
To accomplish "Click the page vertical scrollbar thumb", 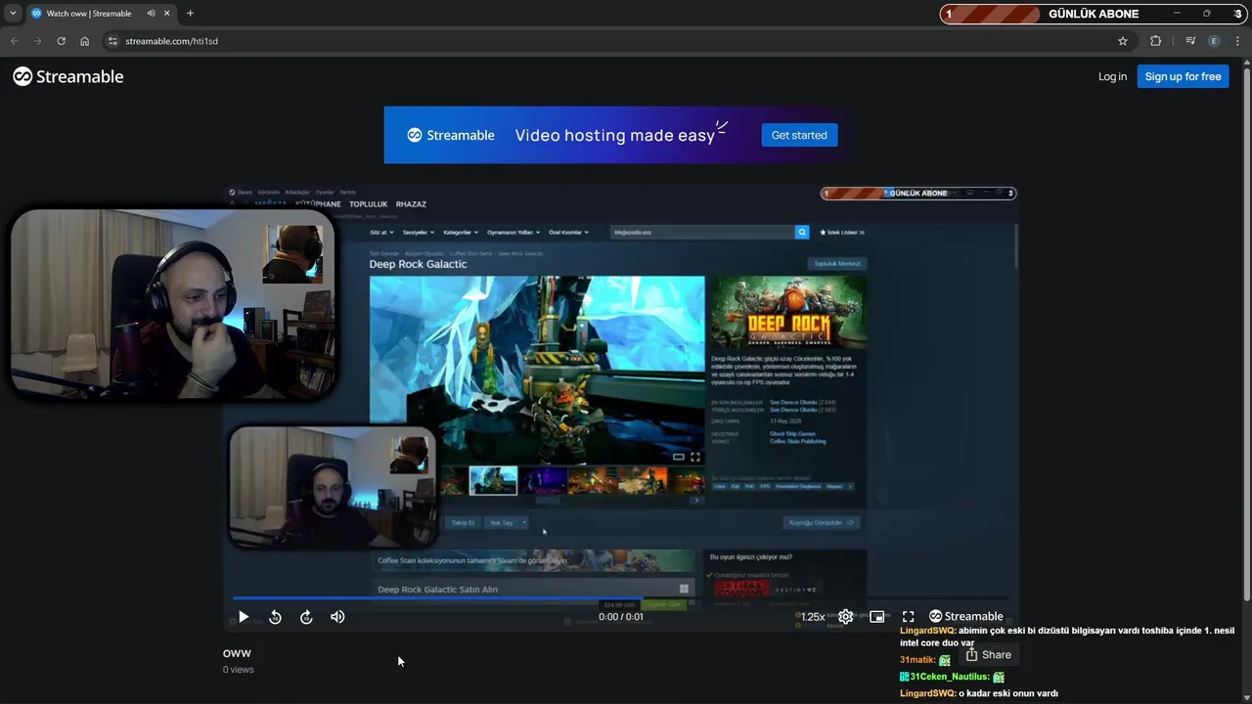I will pyautogui.click(x=1246, y=332).
